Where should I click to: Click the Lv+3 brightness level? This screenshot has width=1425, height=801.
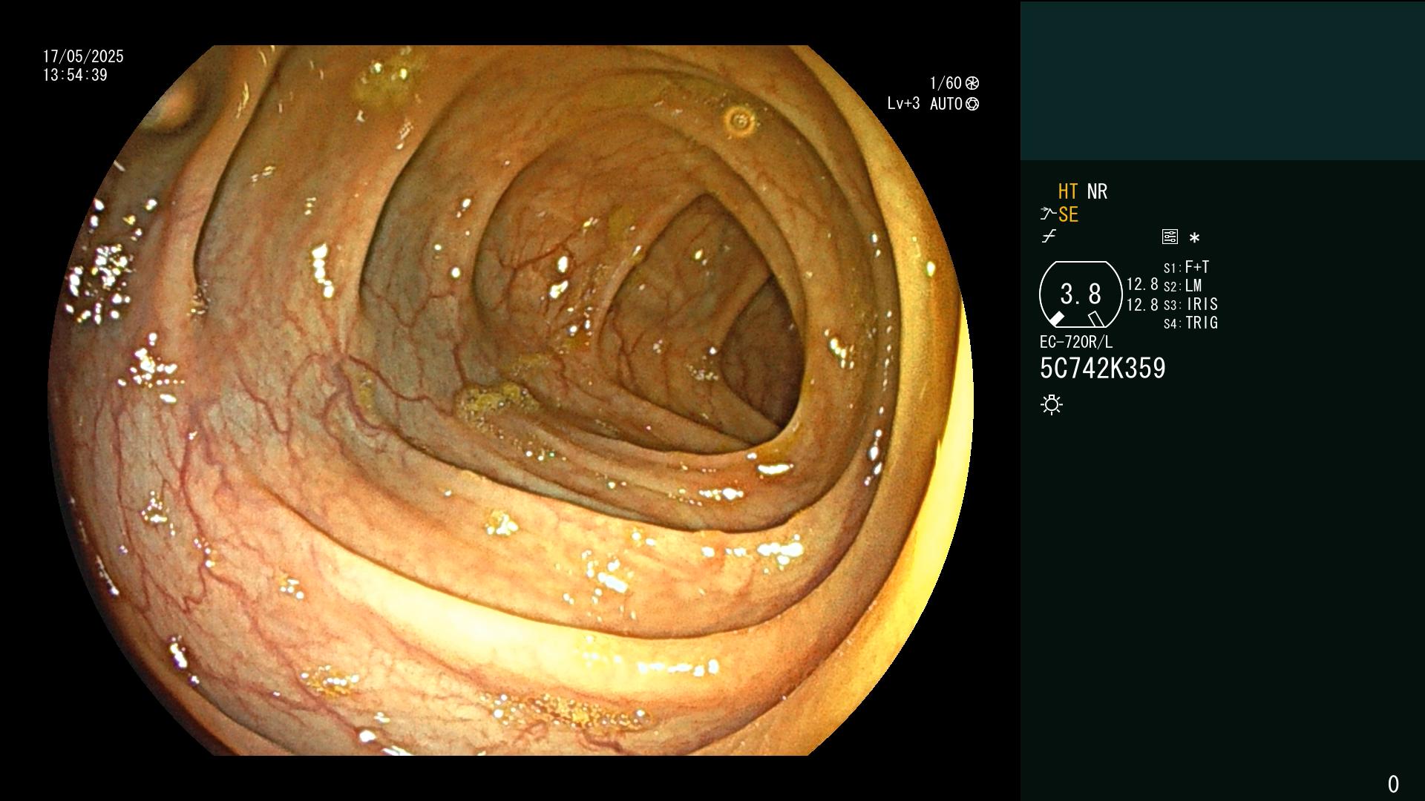(x=903, y=104)
